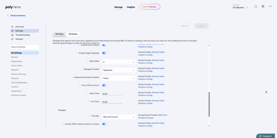This screenshot has width=277, height=138.
Task: Click the vertical scrollbar thumb in settings
Action: click(209, 104)
